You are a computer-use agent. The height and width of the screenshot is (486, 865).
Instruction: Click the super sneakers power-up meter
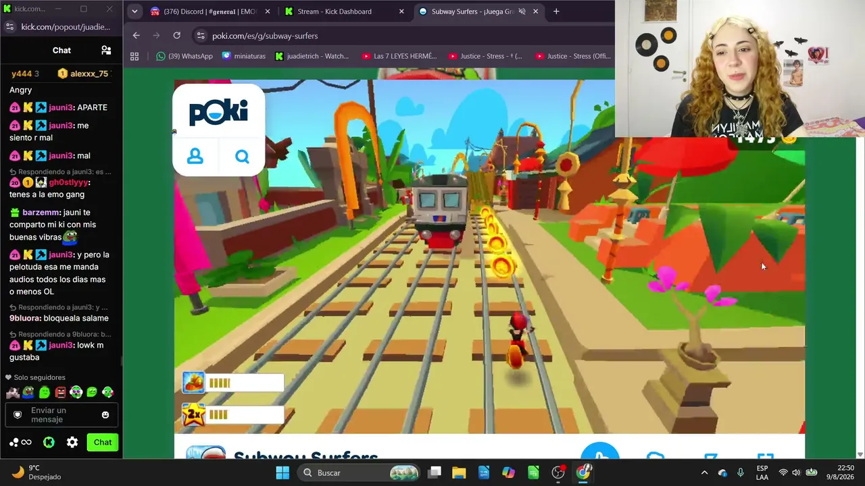pos(233,383)
